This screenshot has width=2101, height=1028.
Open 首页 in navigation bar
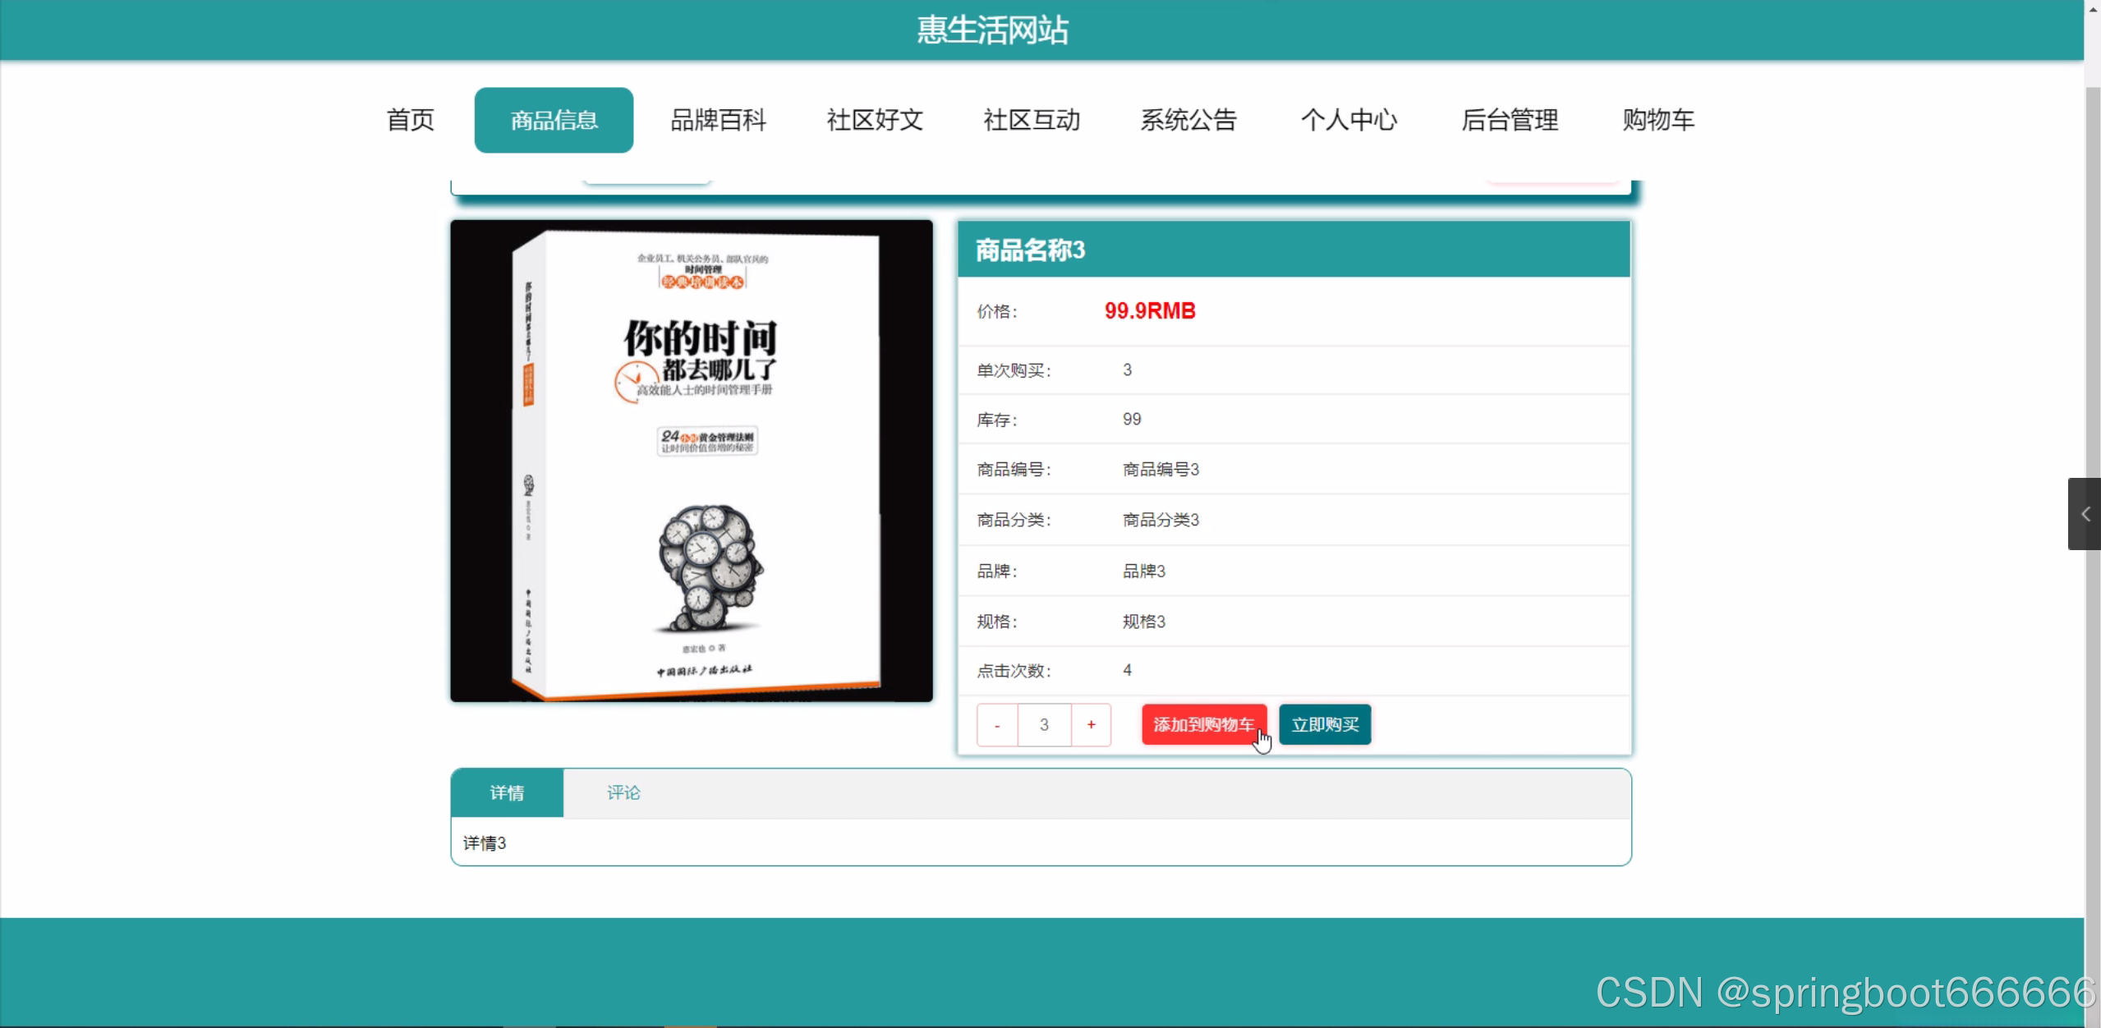coord(410,121)
